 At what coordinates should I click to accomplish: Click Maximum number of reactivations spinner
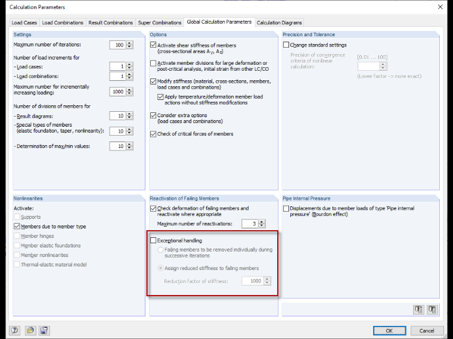point(262,224)
